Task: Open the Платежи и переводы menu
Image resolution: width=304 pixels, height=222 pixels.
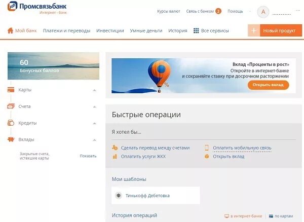Action: pyautogui.click(x=67, y=30)
